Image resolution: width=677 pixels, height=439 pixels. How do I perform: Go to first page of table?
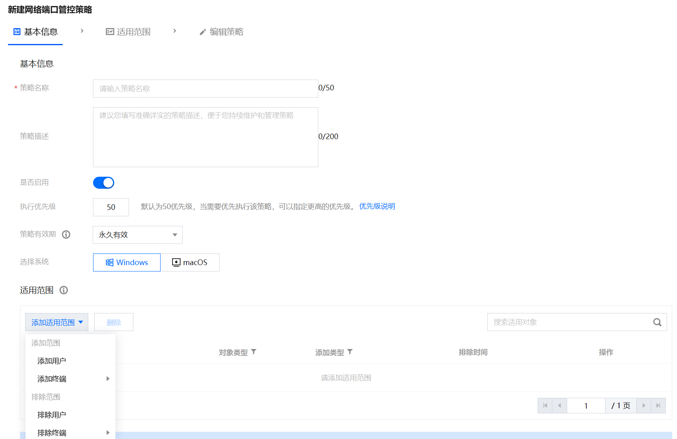click(x=545, y=405)
